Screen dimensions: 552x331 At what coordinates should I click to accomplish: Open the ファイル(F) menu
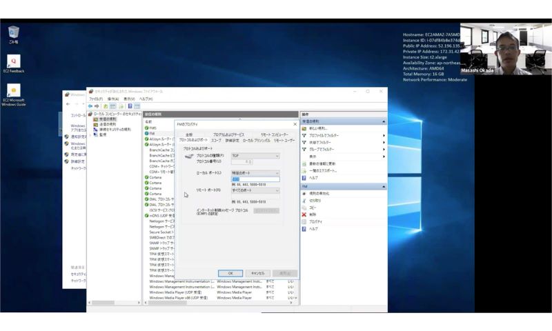96,99
